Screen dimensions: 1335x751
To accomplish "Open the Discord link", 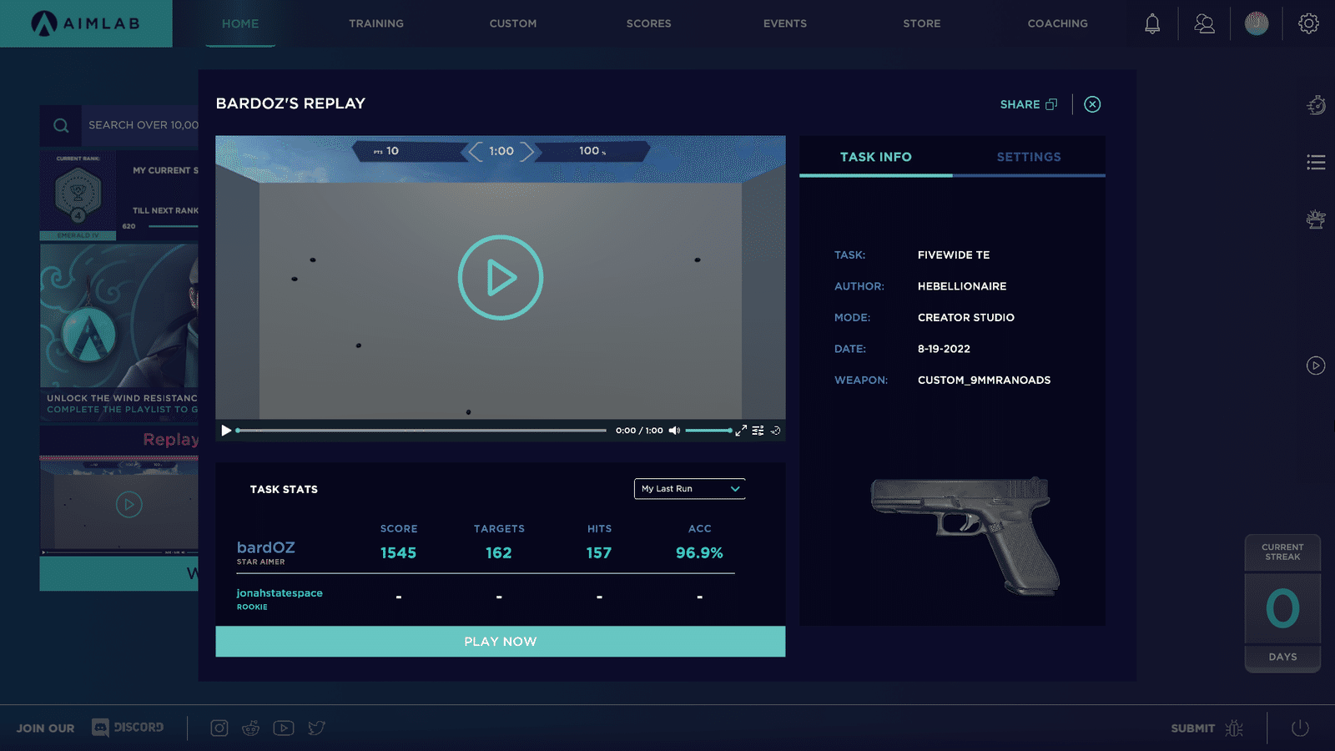I will (128, 728).
